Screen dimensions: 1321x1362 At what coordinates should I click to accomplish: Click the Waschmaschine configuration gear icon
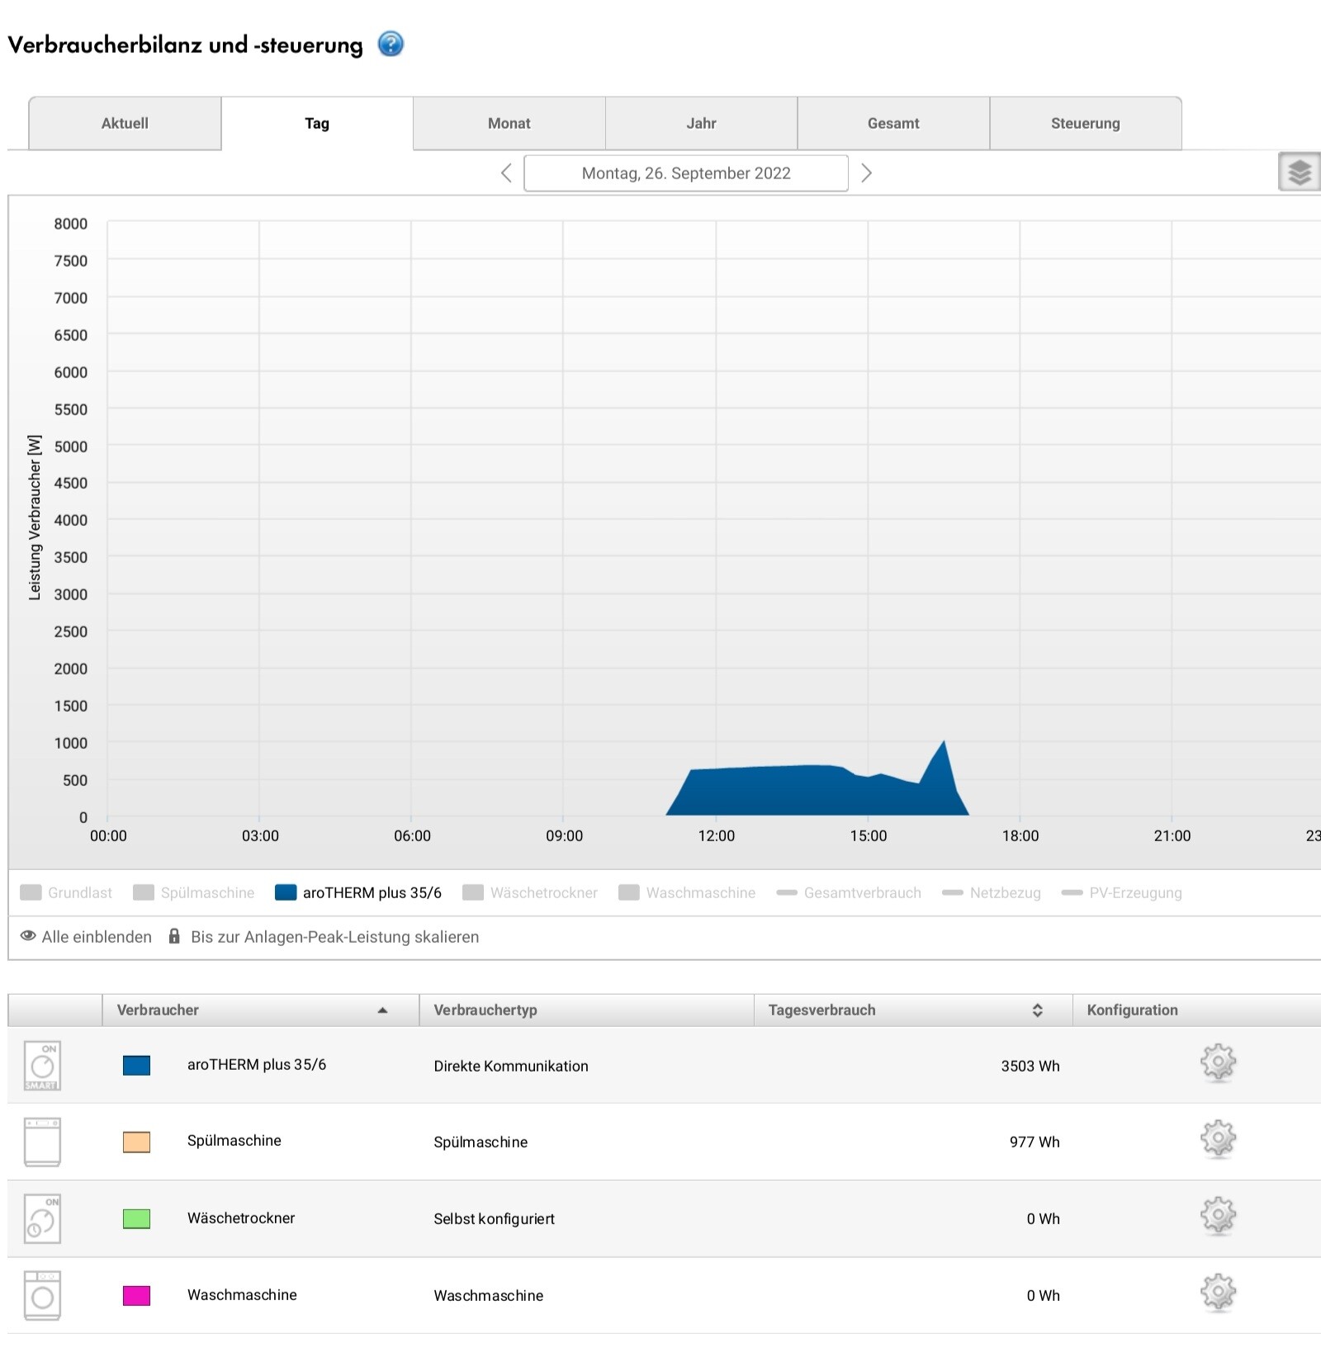(x=1218, y=1293)
